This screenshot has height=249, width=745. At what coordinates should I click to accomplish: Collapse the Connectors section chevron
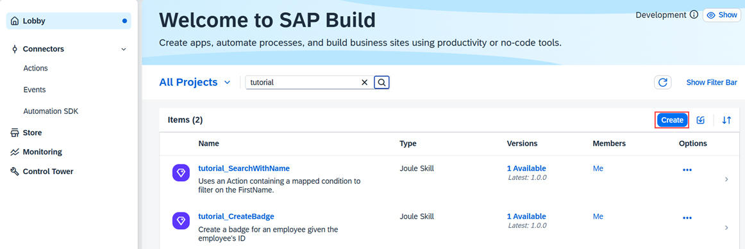pos(124,49)
